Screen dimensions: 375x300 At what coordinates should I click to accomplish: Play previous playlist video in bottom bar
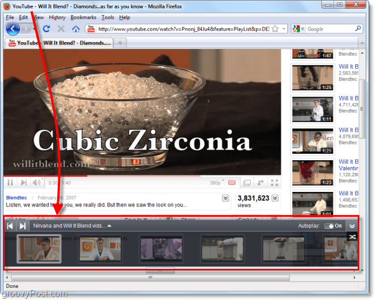coord(10,226)
